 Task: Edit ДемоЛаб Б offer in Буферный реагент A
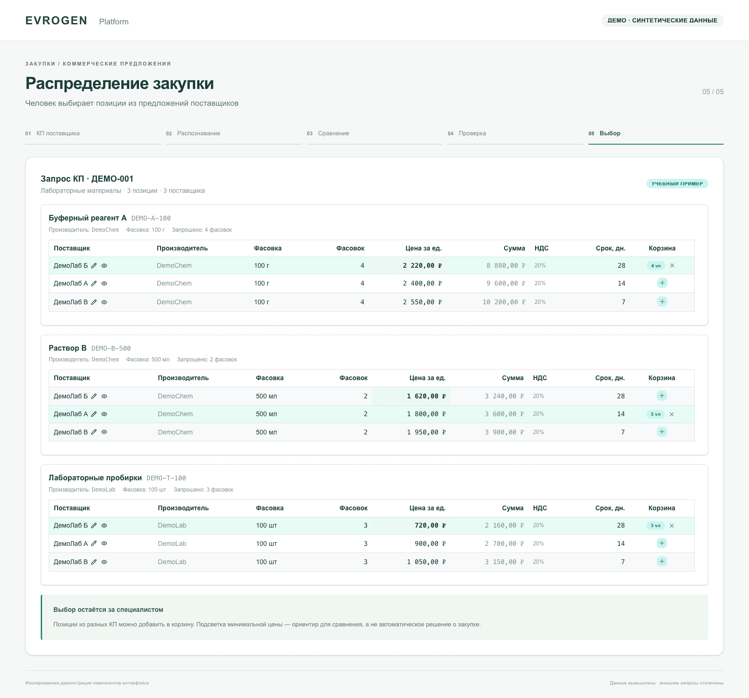click(x=94, y=265)
